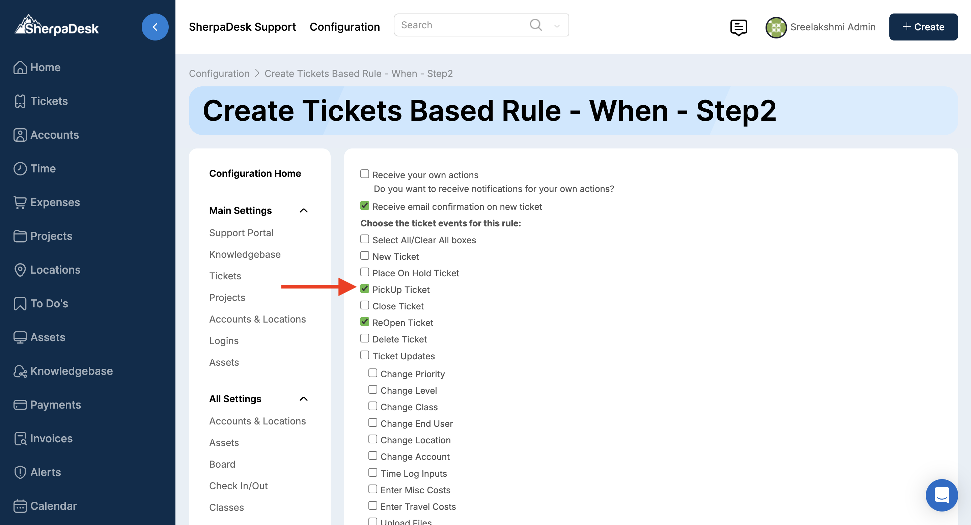Viewport: 971px width, 525px height.
Task: Click the Configuration breadcrumb link
Action: click(x=219, y=74)
